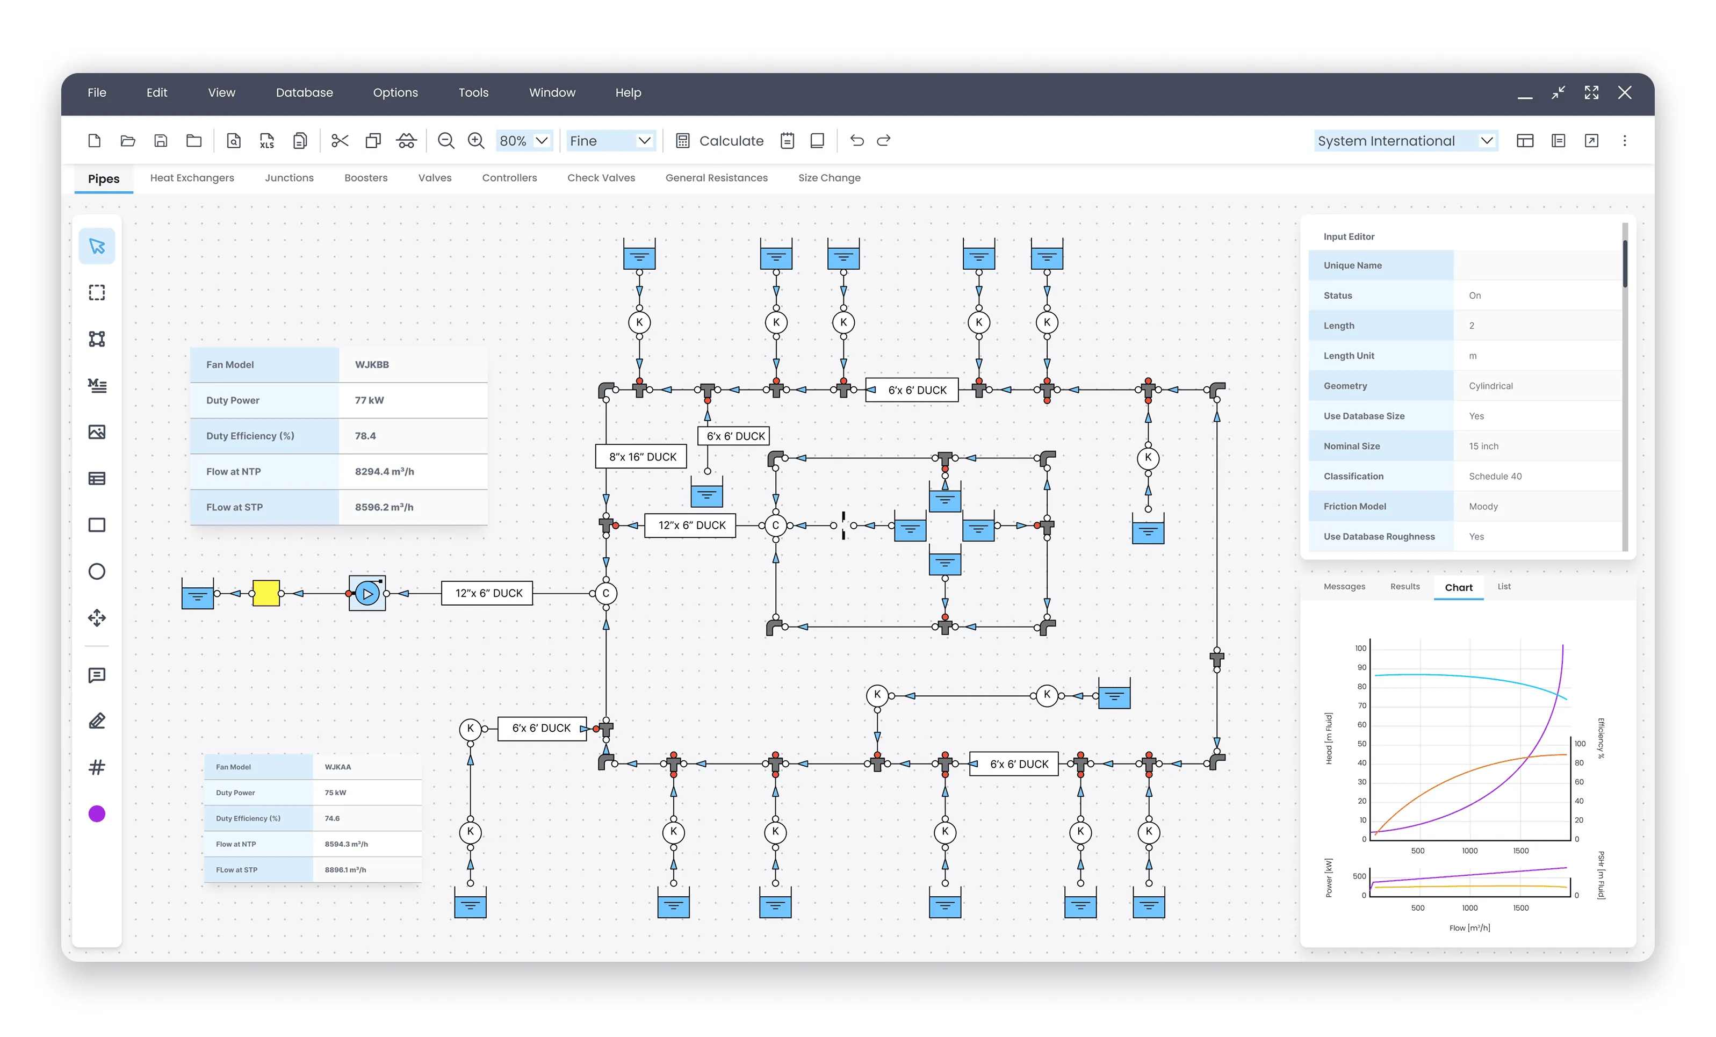Viewport: 1716px width, 1037px height.
Task: Click the clipboard icon next to Calculate
Action: (788, 141)
